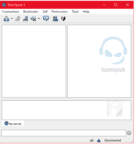Screen dimensions: 136x144
Task: Click the chat message input field
Action: (x=64, y=133)
